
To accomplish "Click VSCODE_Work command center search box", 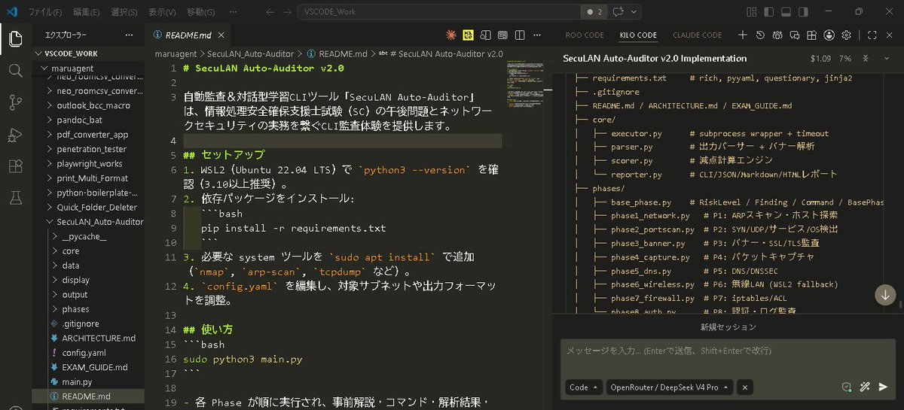I will 441,12.
